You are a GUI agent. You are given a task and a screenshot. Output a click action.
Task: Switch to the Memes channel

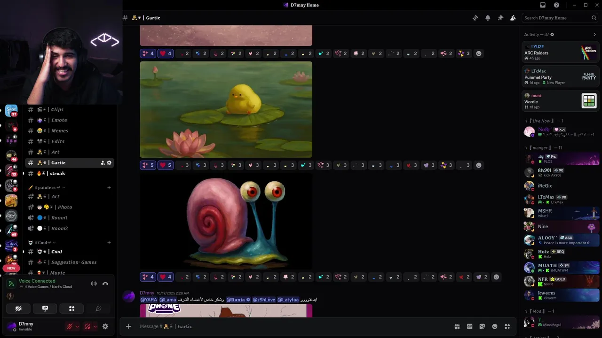tap(70, 131)
